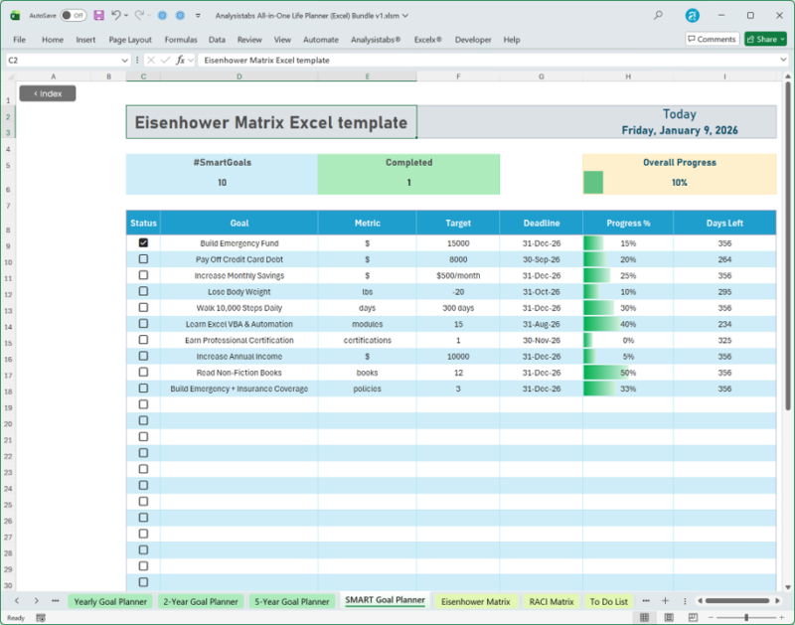
Task: Switch to Page Layout view icon in status bar
Action: click(668, 616)
